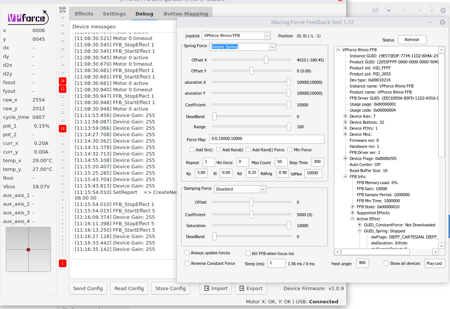Enable Add Rand() Force checkbox
This screenshot has width=450, height=309.
(x=249, y=150)
